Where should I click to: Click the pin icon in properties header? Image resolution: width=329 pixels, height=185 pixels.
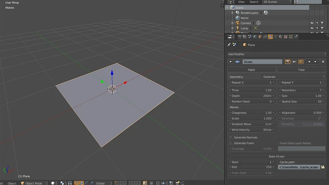[229, 45]
